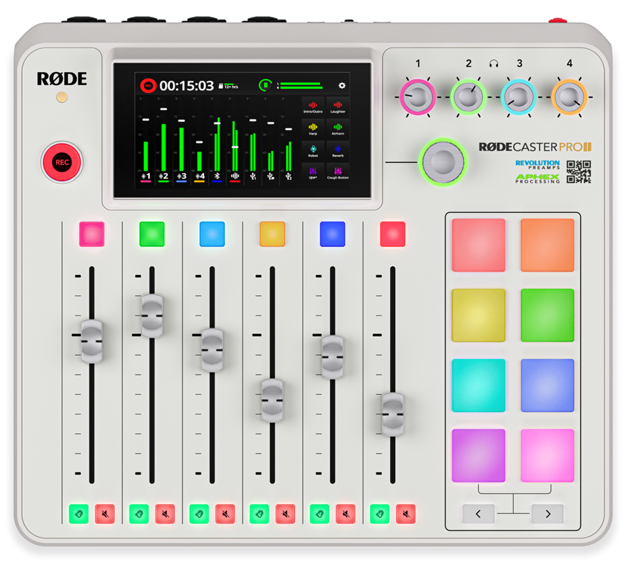Tap the Harp sound icon on screen
The height and width of the screenshot is (562, 625).
(x=313, y=129)
